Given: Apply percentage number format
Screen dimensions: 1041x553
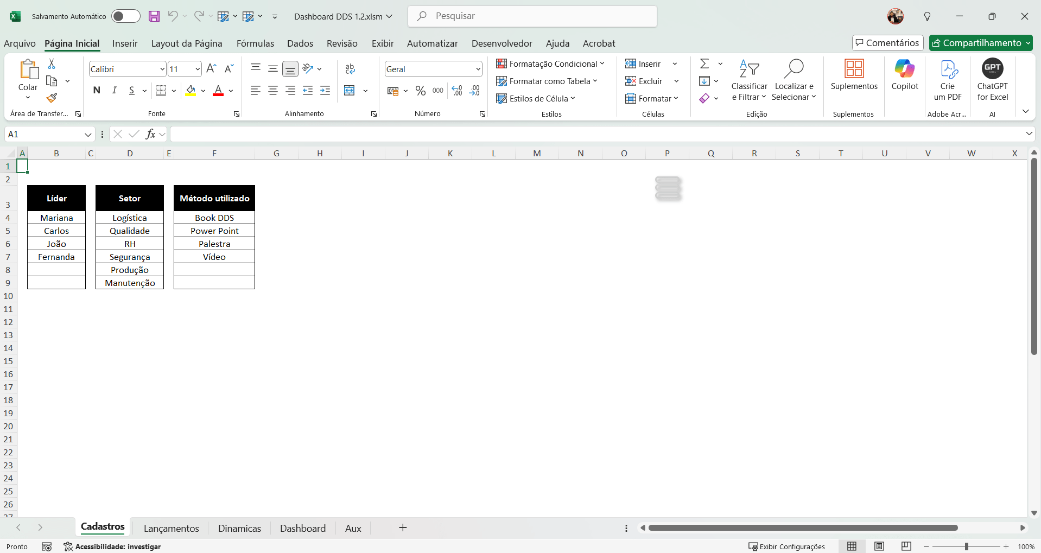Looking at the screenshot, I should click(x=420, y=91).
